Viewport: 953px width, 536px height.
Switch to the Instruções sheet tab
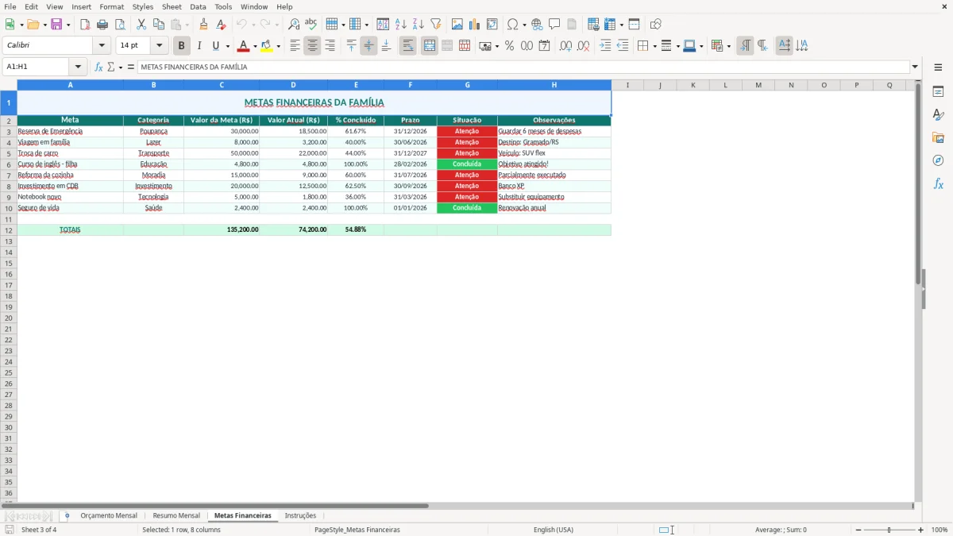[300, 515]
